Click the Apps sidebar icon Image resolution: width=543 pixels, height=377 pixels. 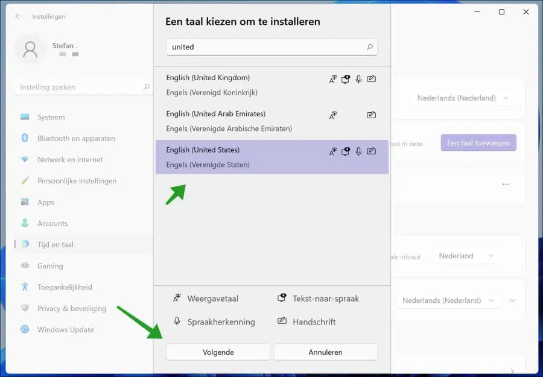point(25,202)
